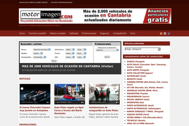Open the Kilómetros 'hasta' dropdown
Screen dimensions: 189x126
click(81, 49)
